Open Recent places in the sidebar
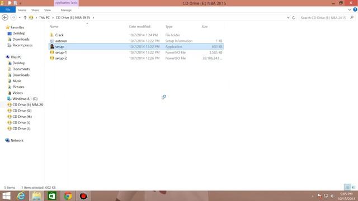358x201 pixels. click(x=22, y=45)
